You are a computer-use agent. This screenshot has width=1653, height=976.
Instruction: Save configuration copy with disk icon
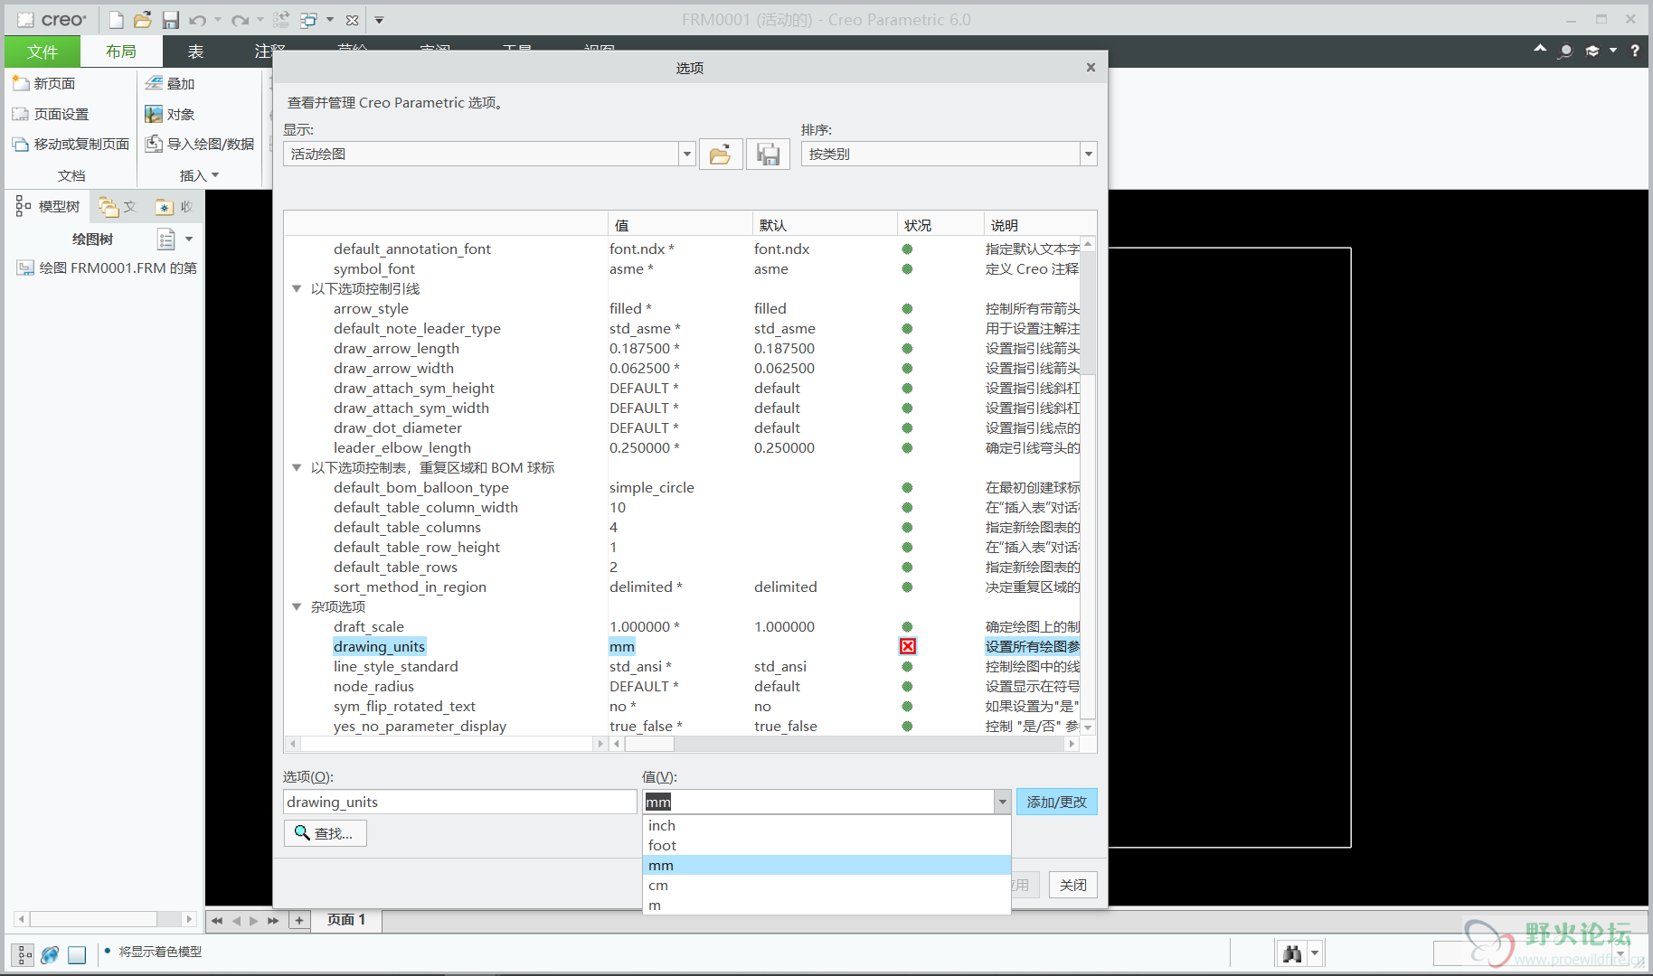coord(768,155)
